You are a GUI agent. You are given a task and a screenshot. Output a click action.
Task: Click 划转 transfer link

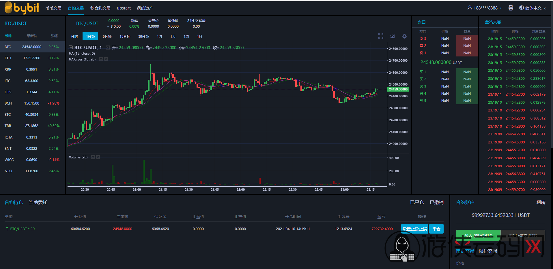541,202
